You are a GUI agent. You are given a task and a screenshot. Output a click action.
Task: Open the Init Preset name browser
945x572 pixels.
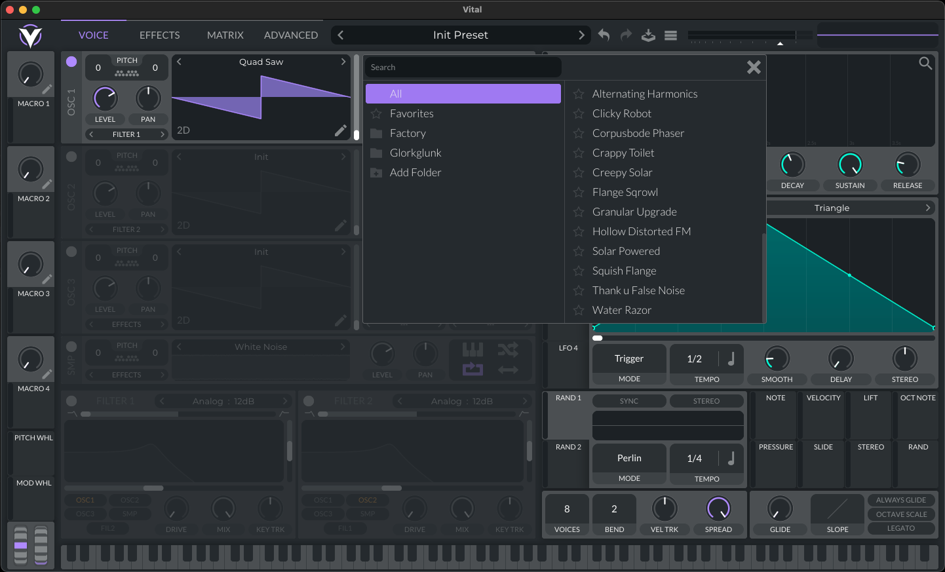pos(461,35)
